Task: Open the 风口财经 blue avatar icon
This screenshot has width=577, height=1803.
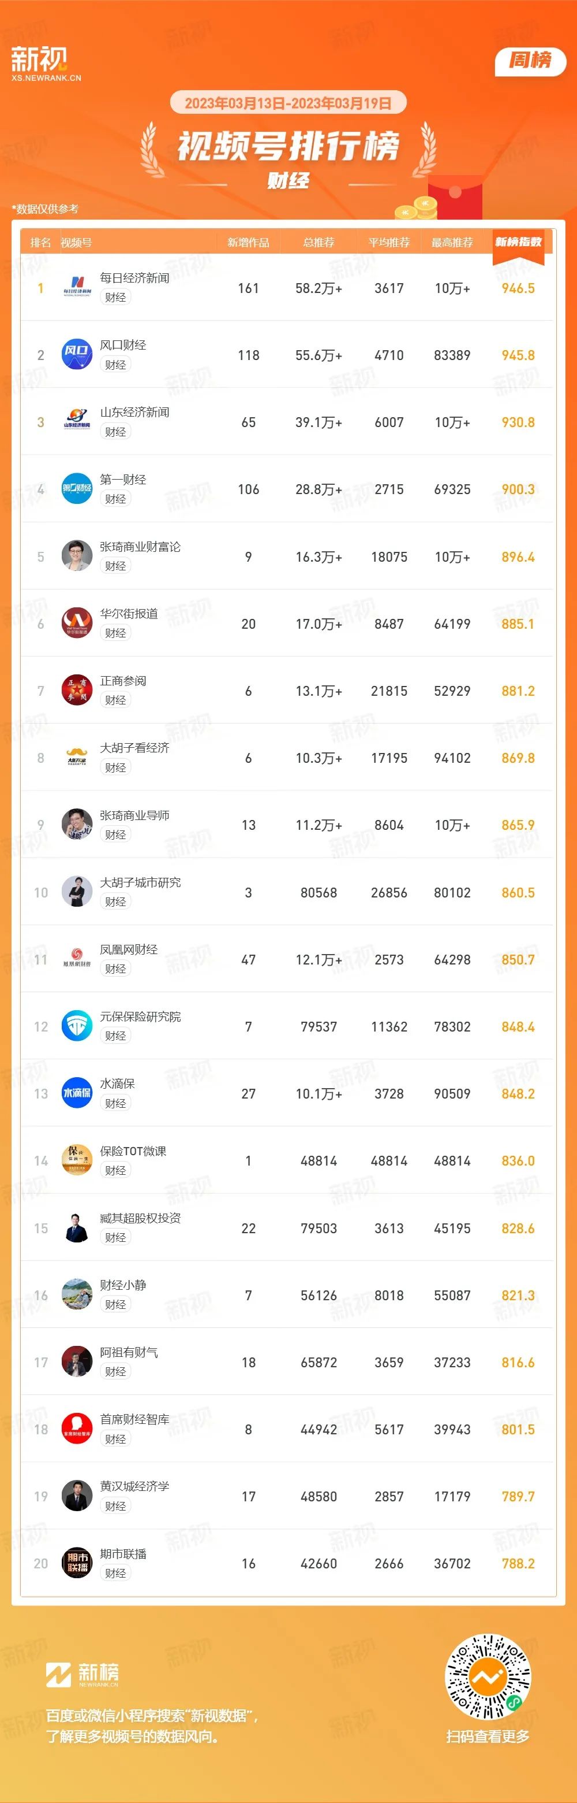Action: pos(77,355)
